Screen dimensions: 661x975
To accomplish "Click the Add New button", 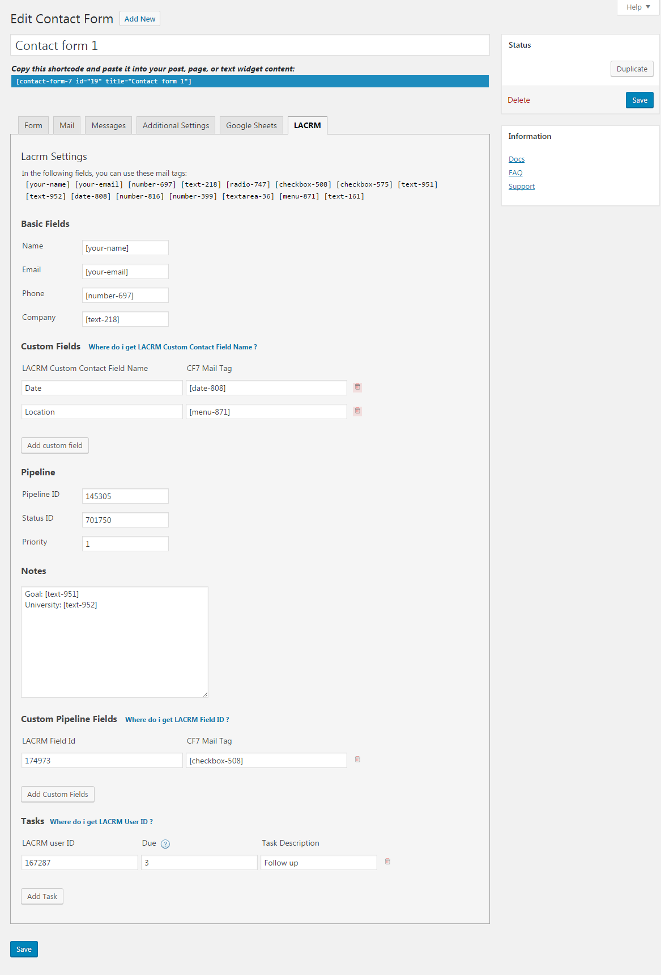I will tap(140, 19).
